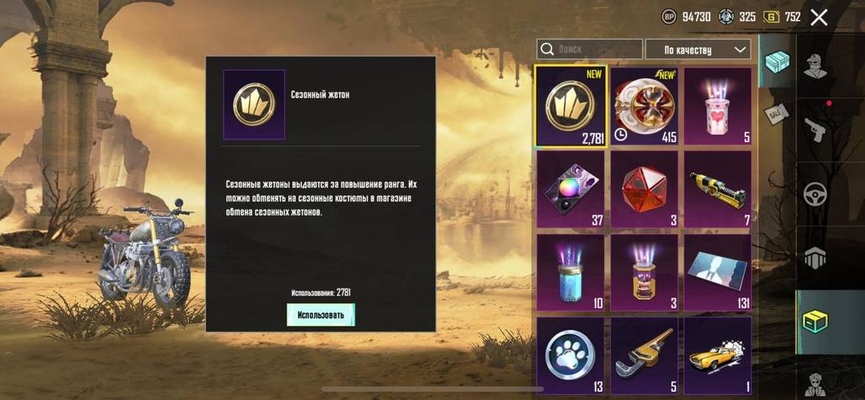The height and width of the screenshot is (400, 865).
Task: Click the Поиск search field
Action: 590,49
